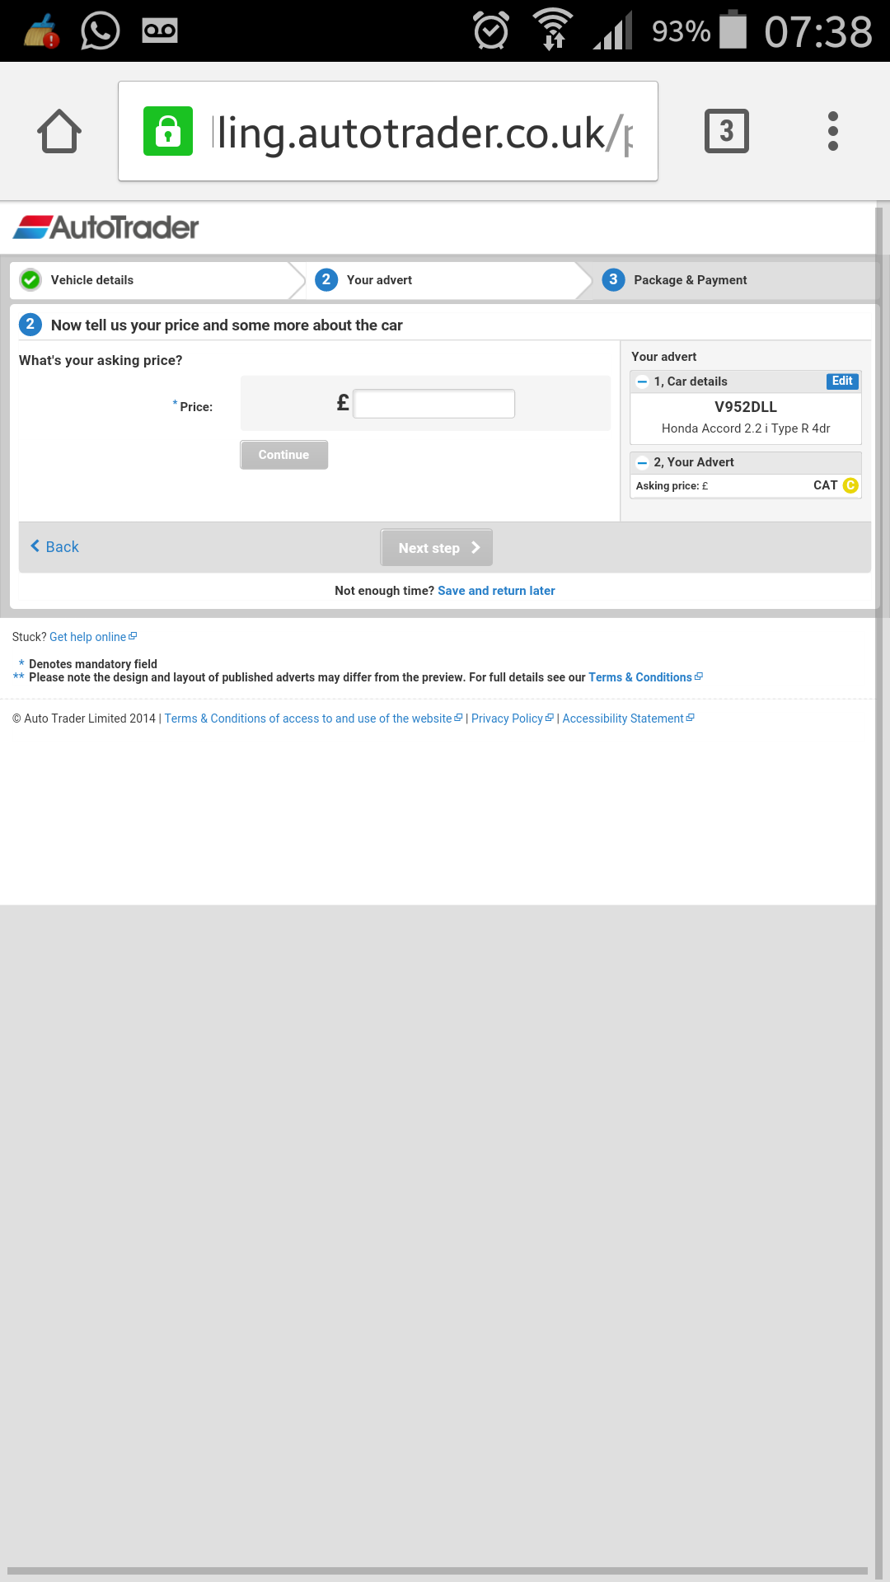Click Save and return later link
890x1582 pixels.
click(496, 591)
